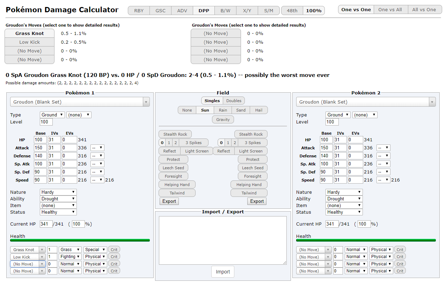Screen dimensions: 446x285
Task: Open Pokémon 1 Attack boost dropdown
Action: click(97, 148)
